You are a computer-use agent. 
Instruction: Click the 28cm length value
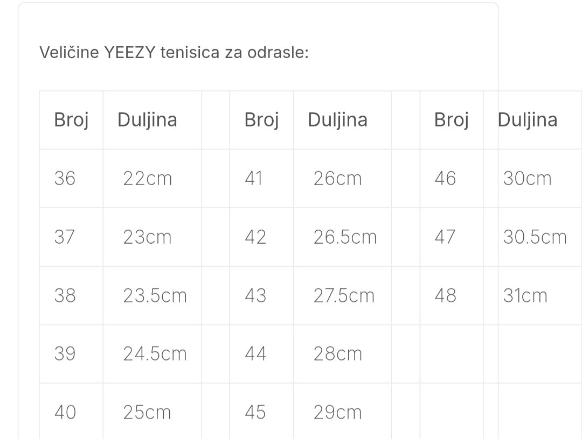337,354
